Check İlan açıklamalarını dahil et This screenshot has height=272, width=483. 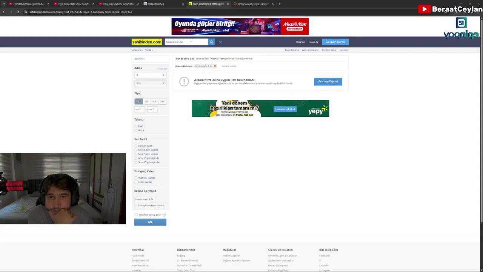(x=136, y=206)
